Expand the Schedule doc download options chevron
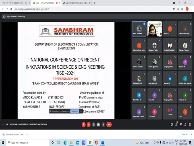Viewport: 194px width, 146px height. (x=27, y=134)
